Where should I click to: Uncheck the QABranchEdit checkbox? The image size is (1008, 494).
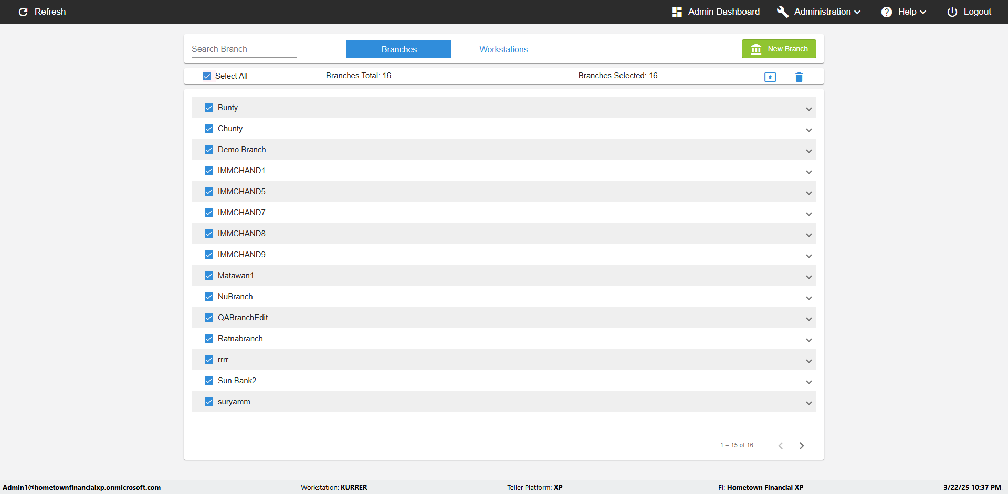(209, 318)
